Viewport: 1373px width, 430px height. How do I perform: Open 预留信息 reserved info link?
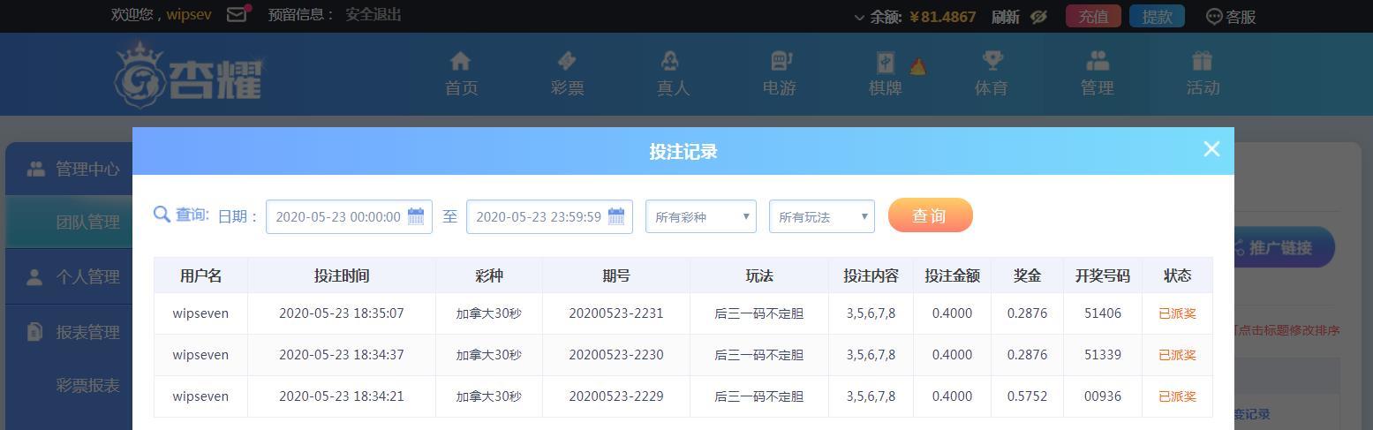(300, 15)
